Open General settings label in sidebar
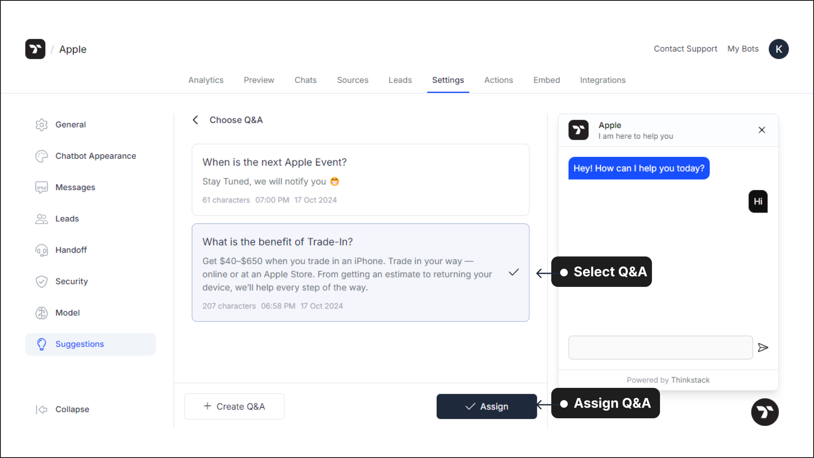The width and height of the screenshot is (814, 458). 71,125
